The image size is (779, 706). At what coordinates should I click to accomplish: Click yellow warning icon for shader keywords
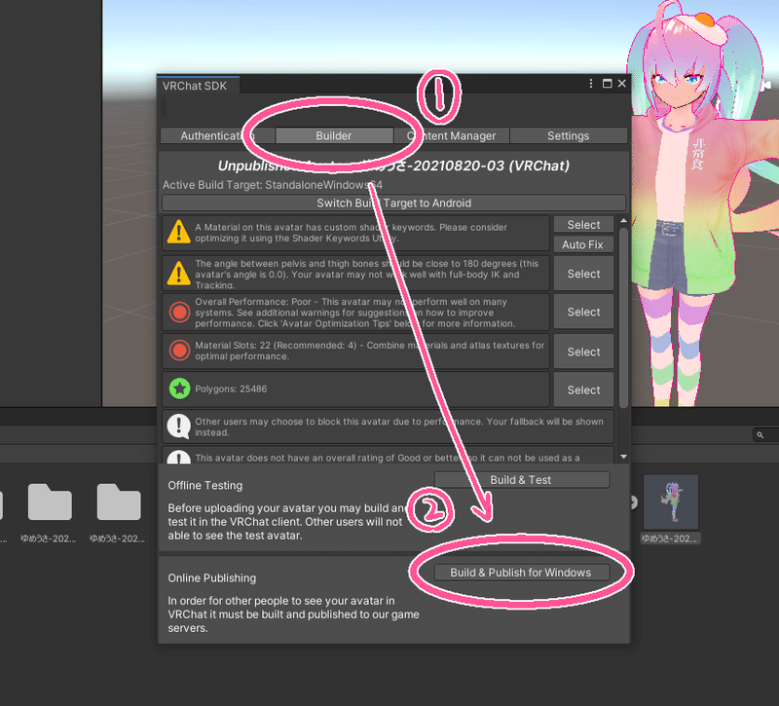(179, 232)
